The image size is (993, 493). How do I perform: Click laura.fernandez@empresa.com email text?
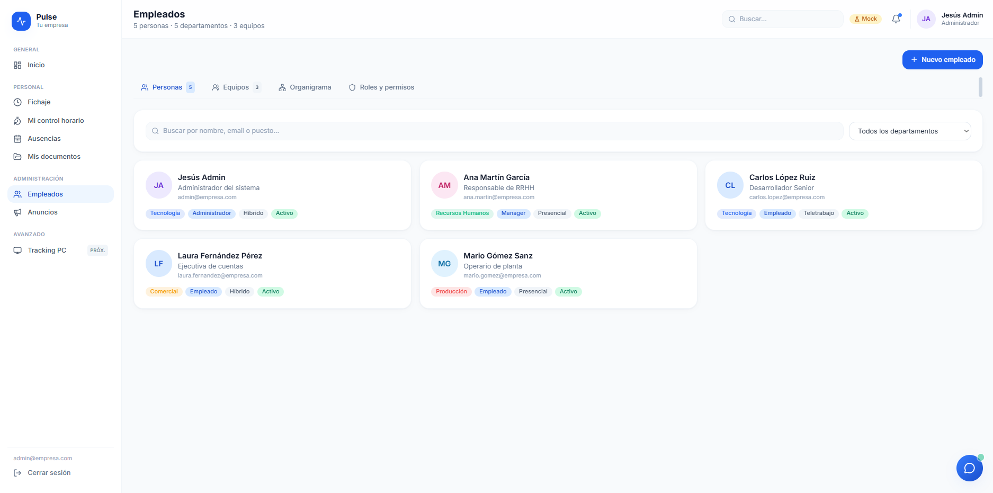point(220,276)
